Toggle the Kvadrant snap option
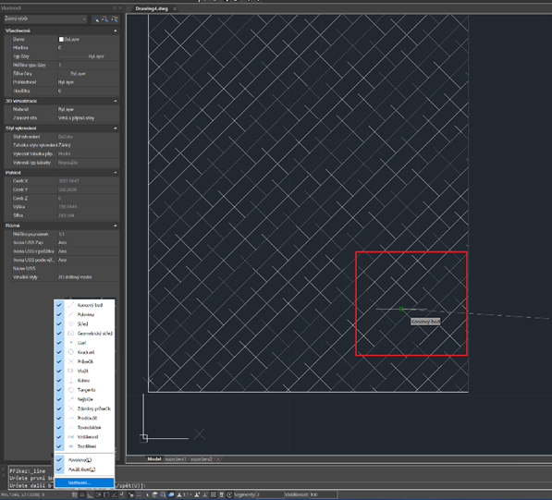The image size is (552, 500). (84, 352)
